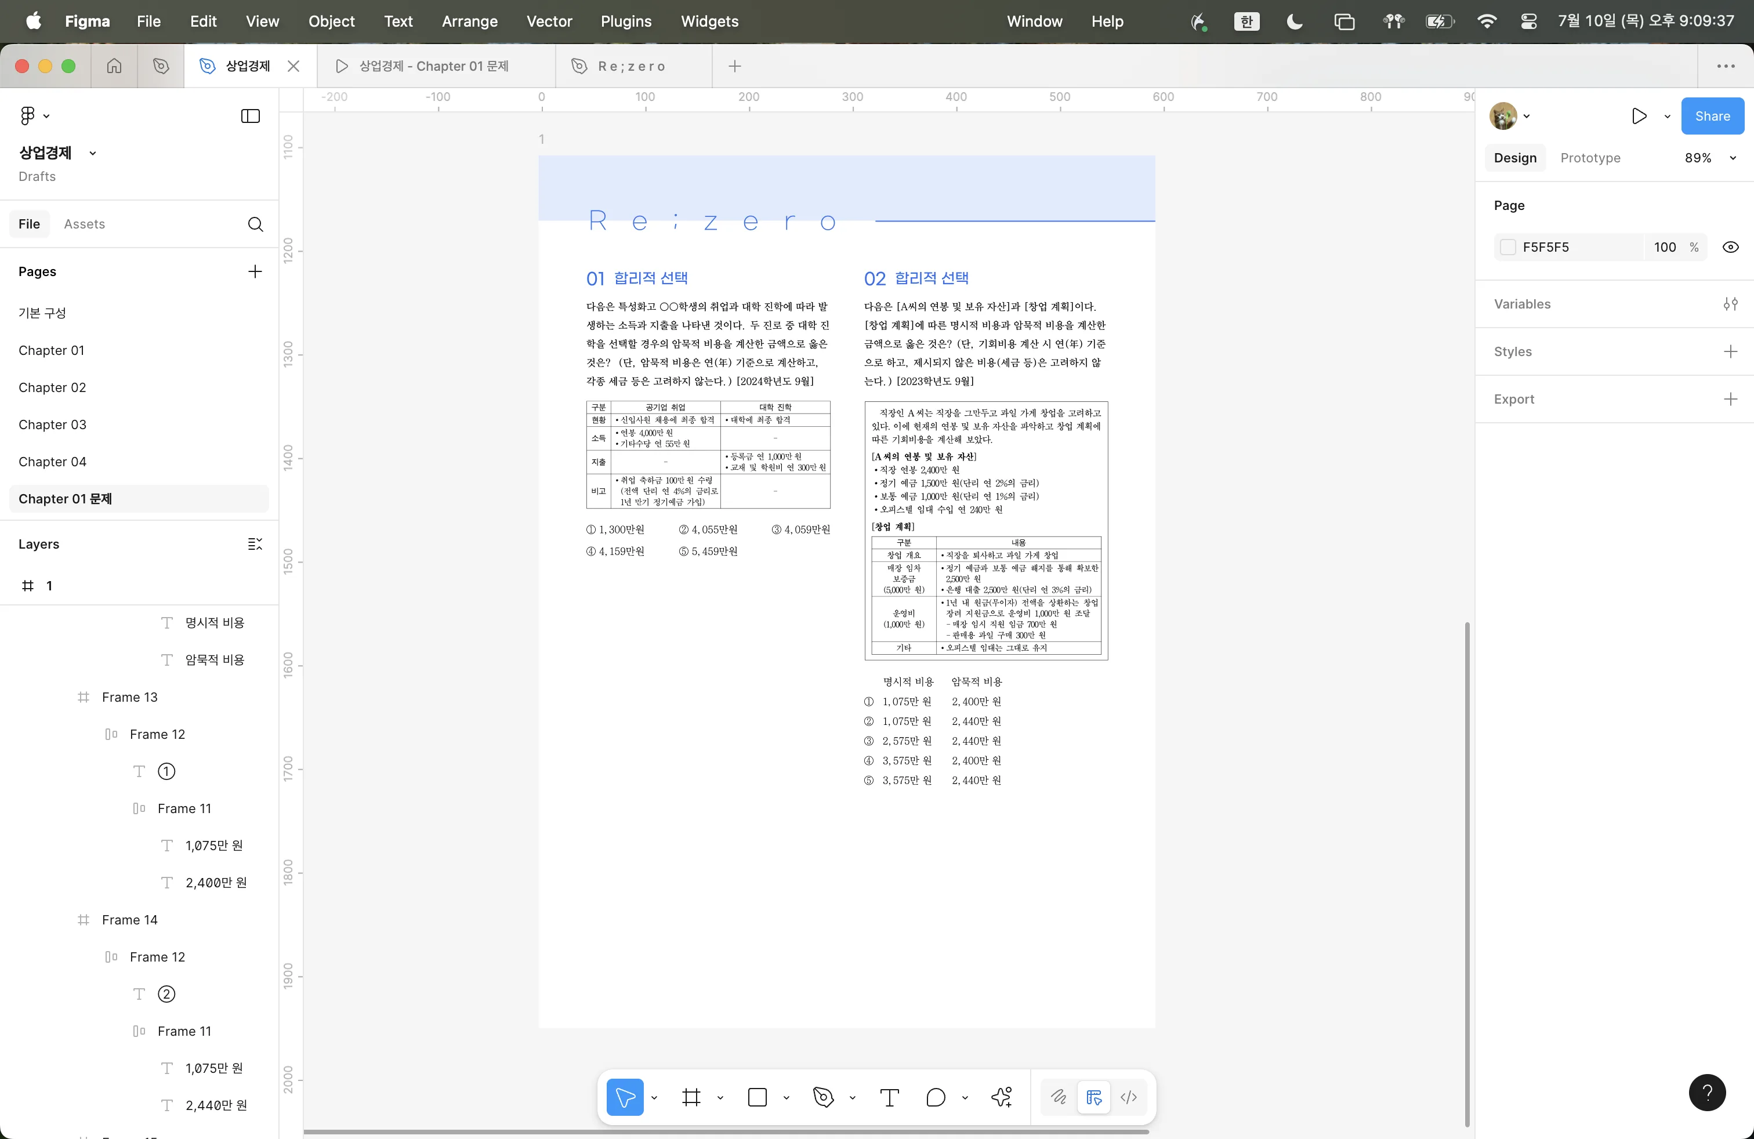The width and height of the screenshot is (1754, 1139).
Task: Add a new page with plus icon
Action: (255, 272)
